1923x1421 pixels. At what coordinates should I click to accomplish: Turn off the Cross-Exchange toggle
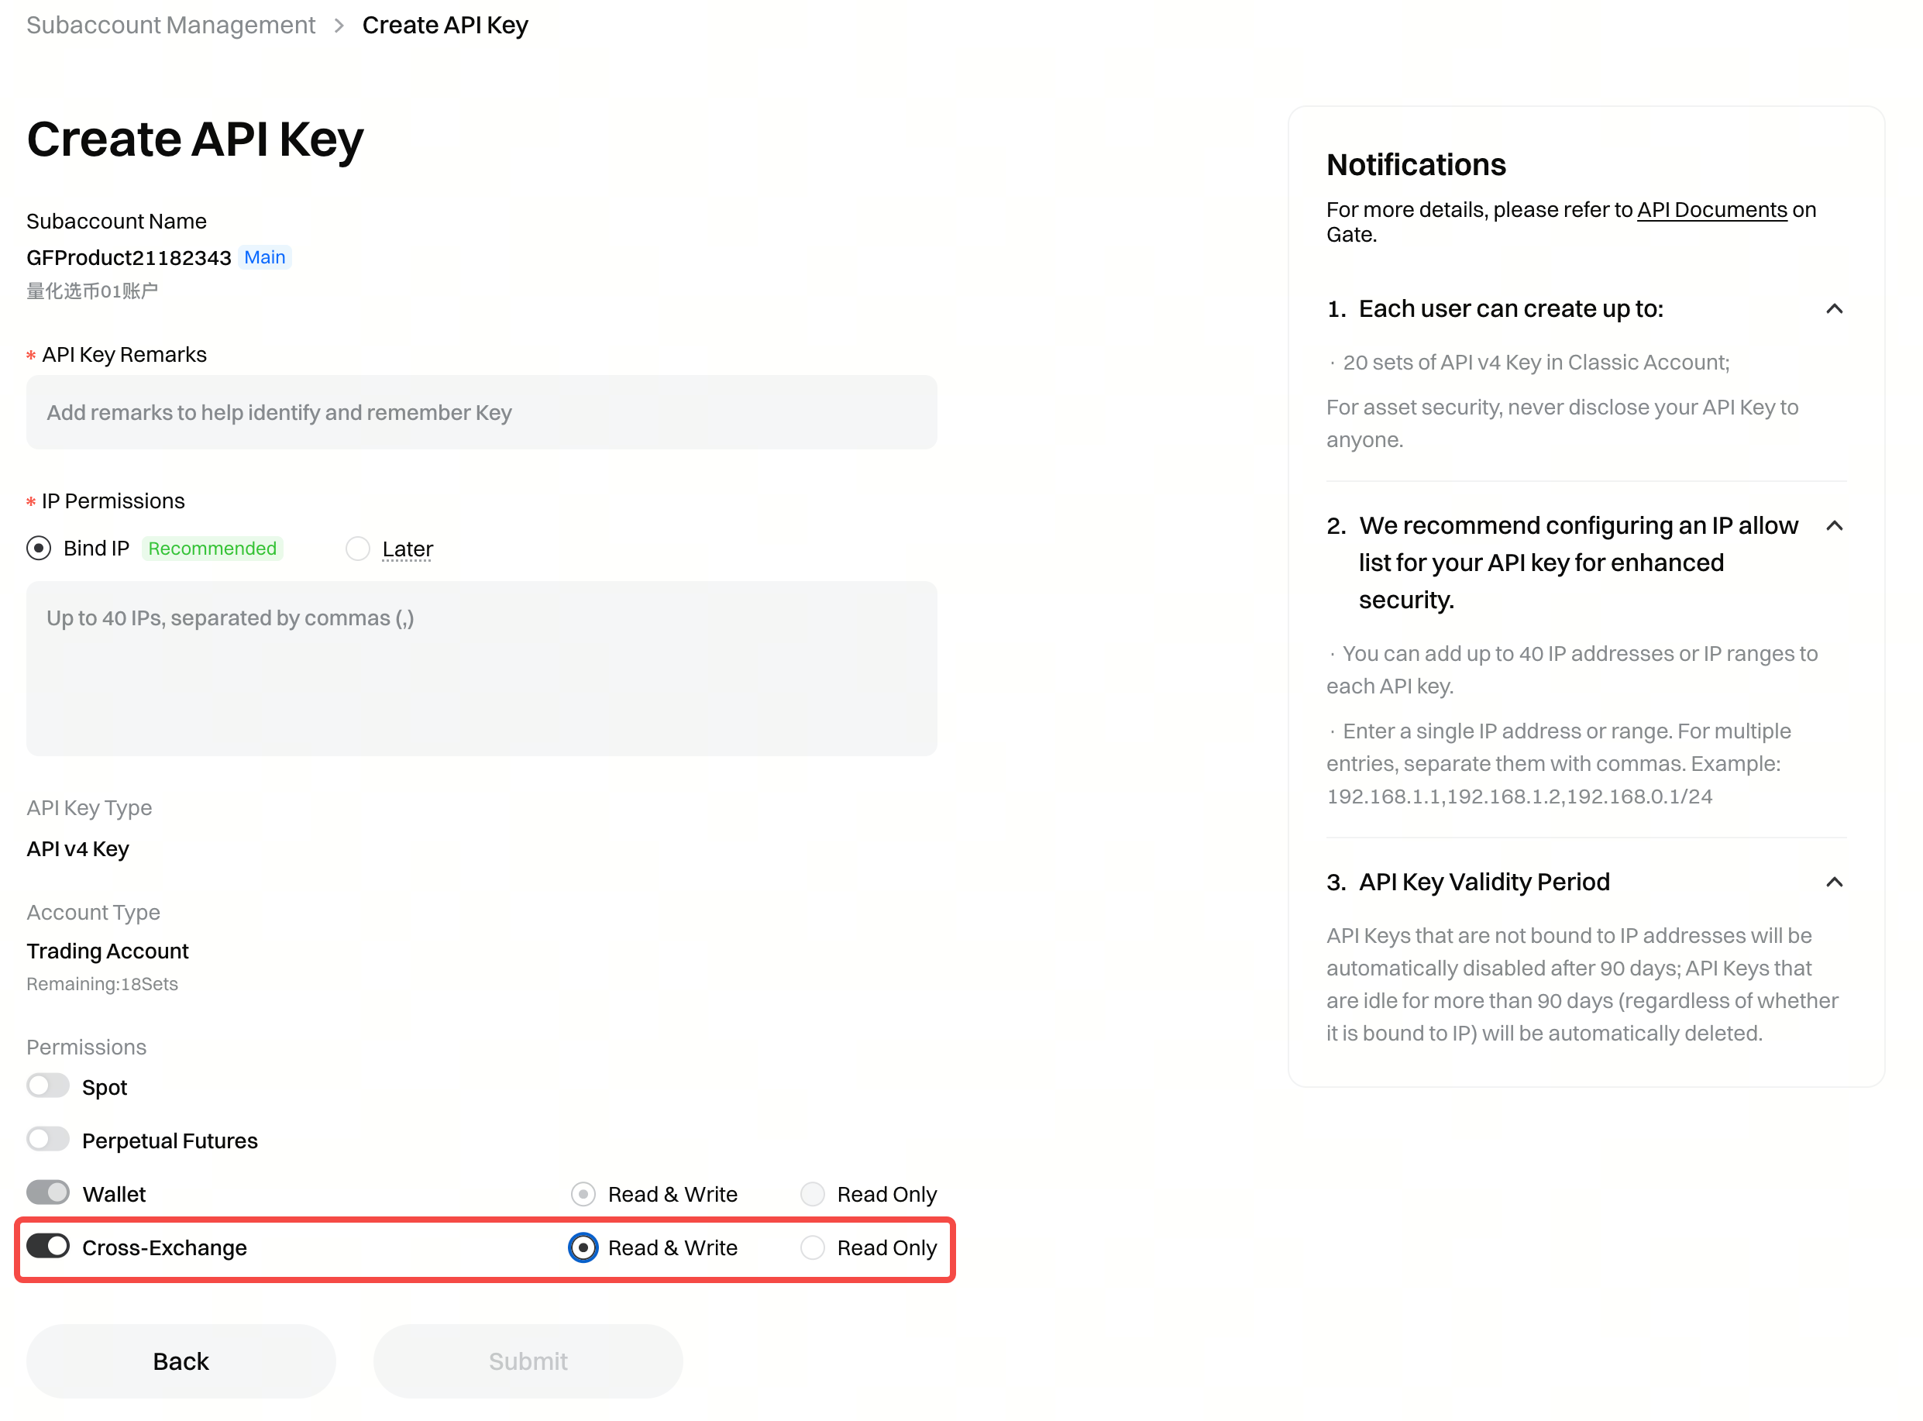49,1247
